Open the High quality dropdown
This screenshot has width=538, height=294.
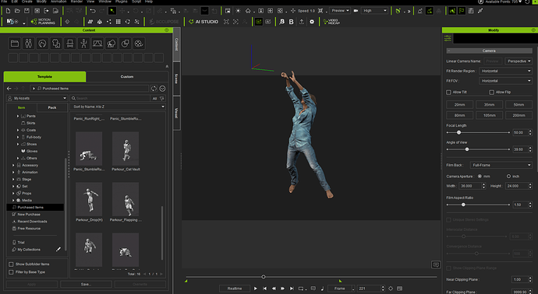pos(374,11)
